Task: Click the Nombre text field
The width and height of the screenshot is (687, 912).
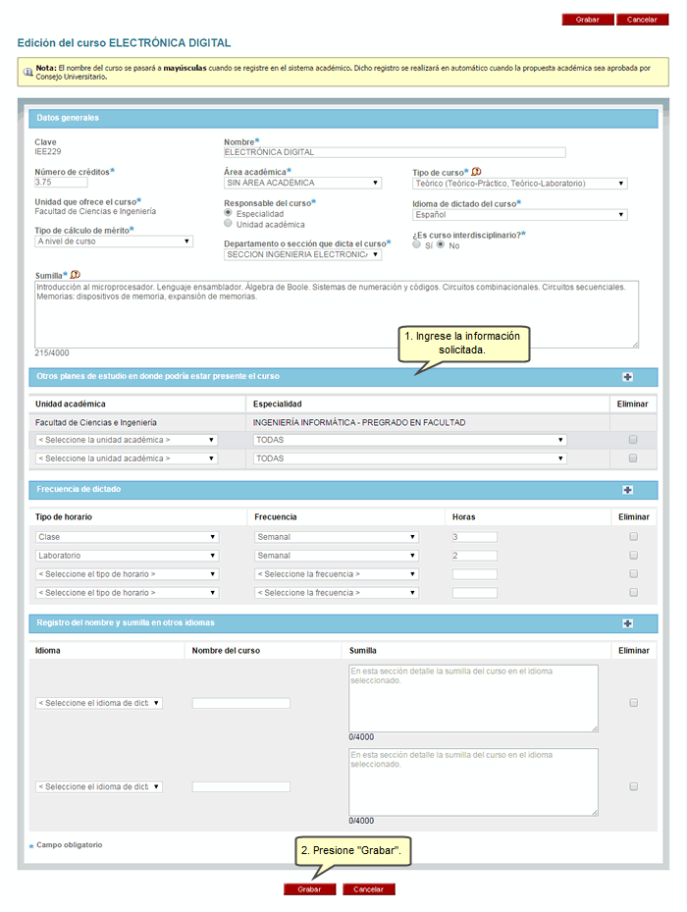Action: tap(395, 153)
